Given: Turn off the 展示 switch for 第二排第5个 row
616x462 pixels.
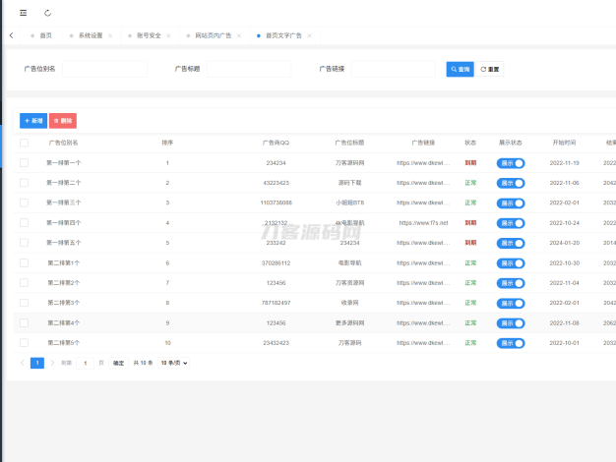Looking at the screenshot, I should (511, 342).
